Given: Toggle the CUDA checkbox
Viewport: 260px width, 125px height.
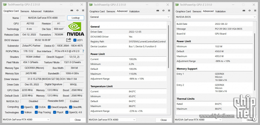Looking at the screenshot, I should (x=37, y=107).
